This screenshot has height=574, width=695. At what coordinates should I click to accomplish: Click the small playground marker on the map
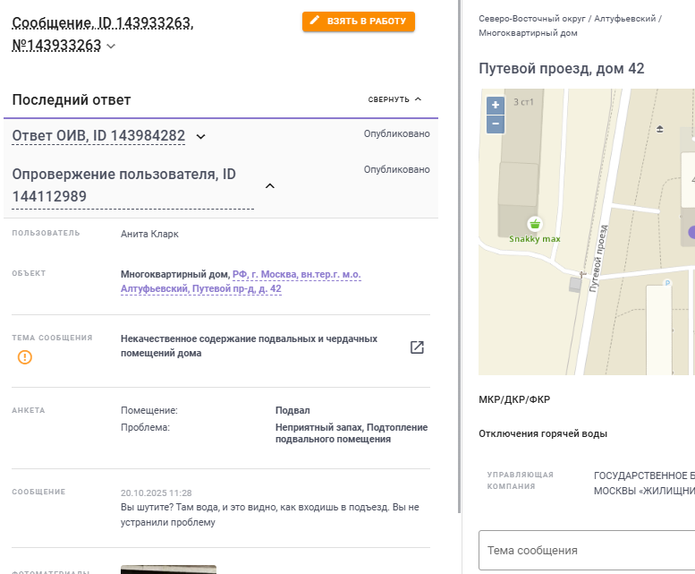pos(660,129)
